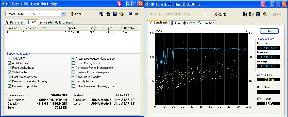Select partition row with C:\ drive
Viewport: 288px width, 117px height.
(x=72, y=32)
